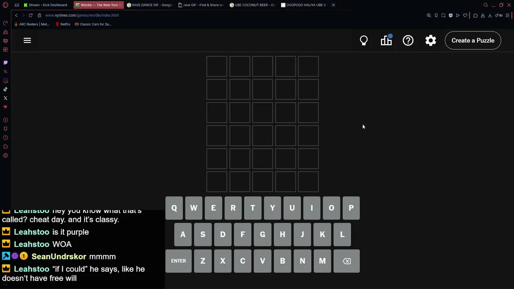Click the browser back arrow

[x=16, y=15]
